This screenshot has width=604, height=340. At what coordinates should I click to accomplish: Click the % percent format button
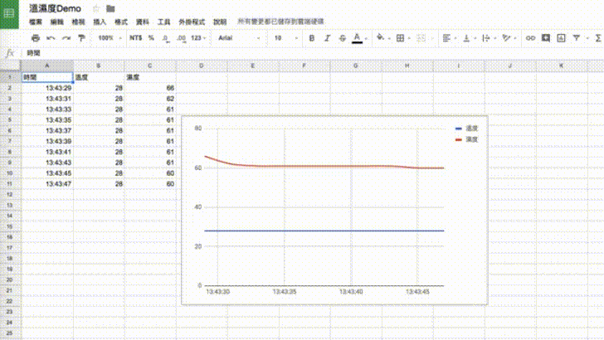click(x=151, y=38)
